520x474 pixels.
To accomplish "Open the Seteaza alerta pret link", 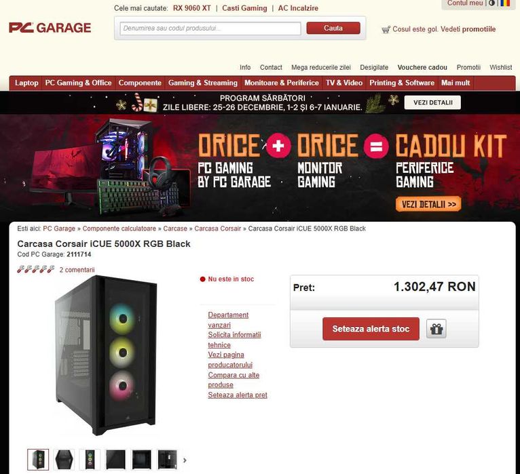I will coord(238,395).
